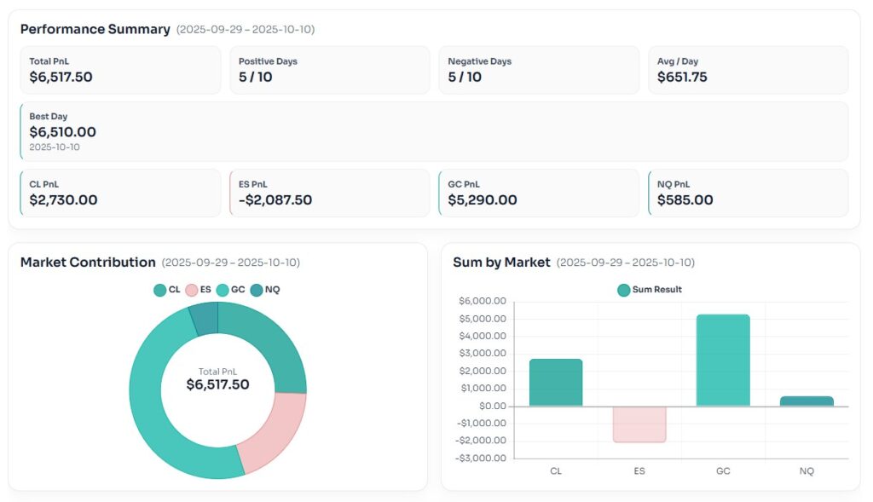873x502 pixels.
Task: Click the CL bar in Sum by Market
Action: tap(556, 383)
